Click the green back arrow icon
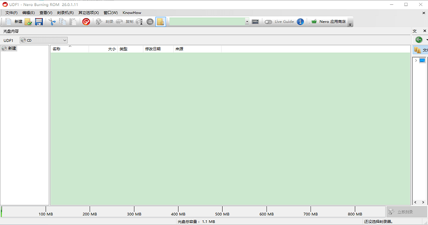This screenshot has width=428, height=225. 419,40
